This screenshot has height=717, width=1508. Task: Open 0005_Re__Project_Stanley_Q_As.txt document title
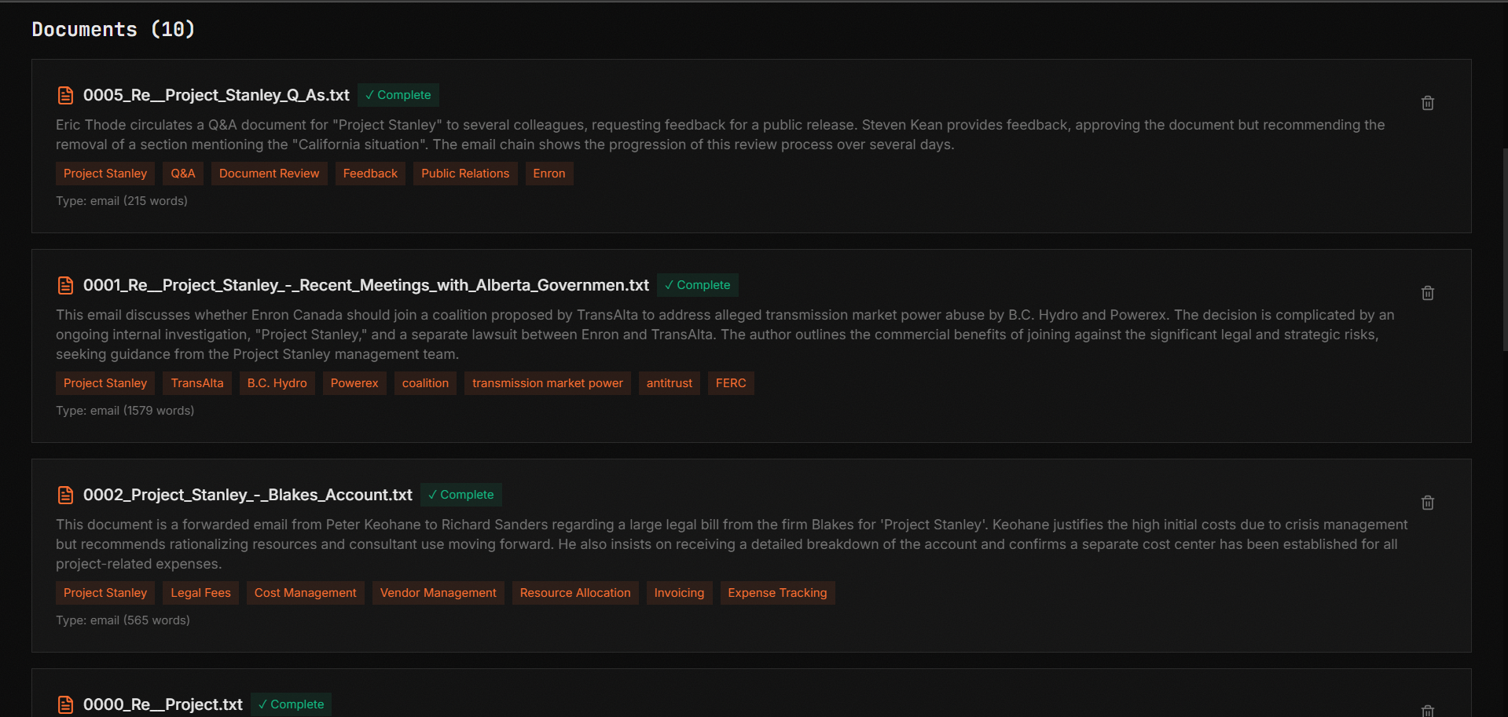point(216,95)
